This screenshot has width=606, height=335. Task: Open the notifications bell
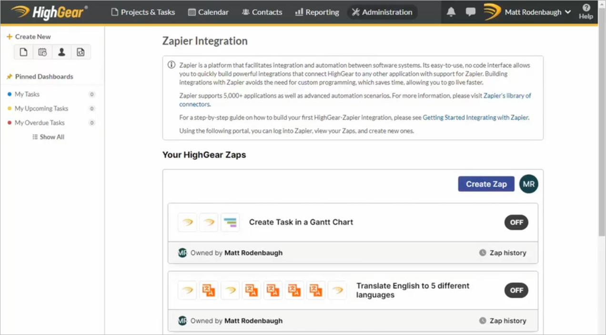451,12
